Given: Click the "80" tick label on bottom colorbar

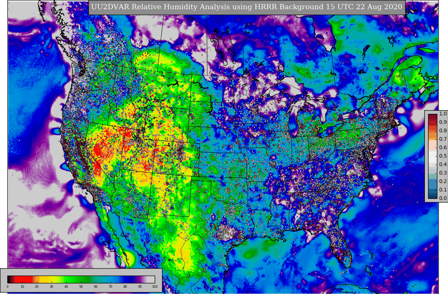Looking at the screenshot, I should coord(125,287).
